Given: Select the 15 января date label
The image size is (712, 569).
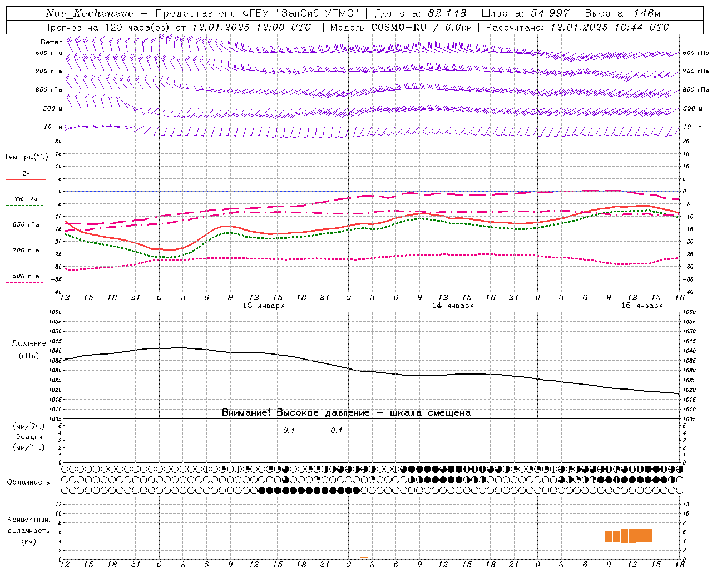Looking at the screenshot, I should point(642,306).
